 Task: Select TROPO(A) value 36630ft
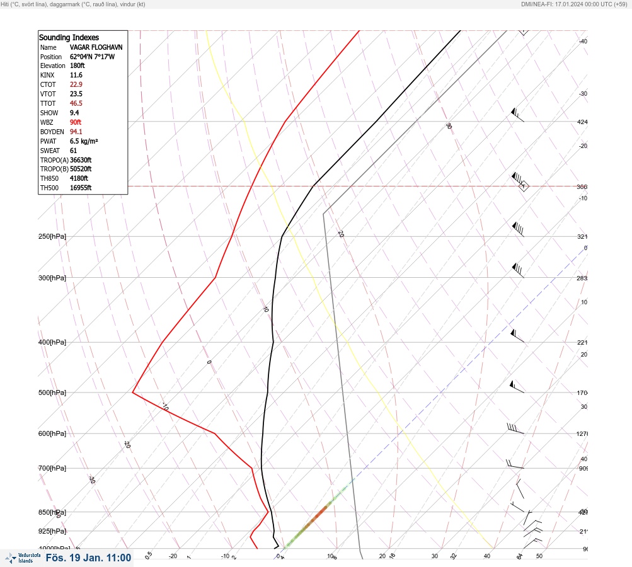(81, 160)
